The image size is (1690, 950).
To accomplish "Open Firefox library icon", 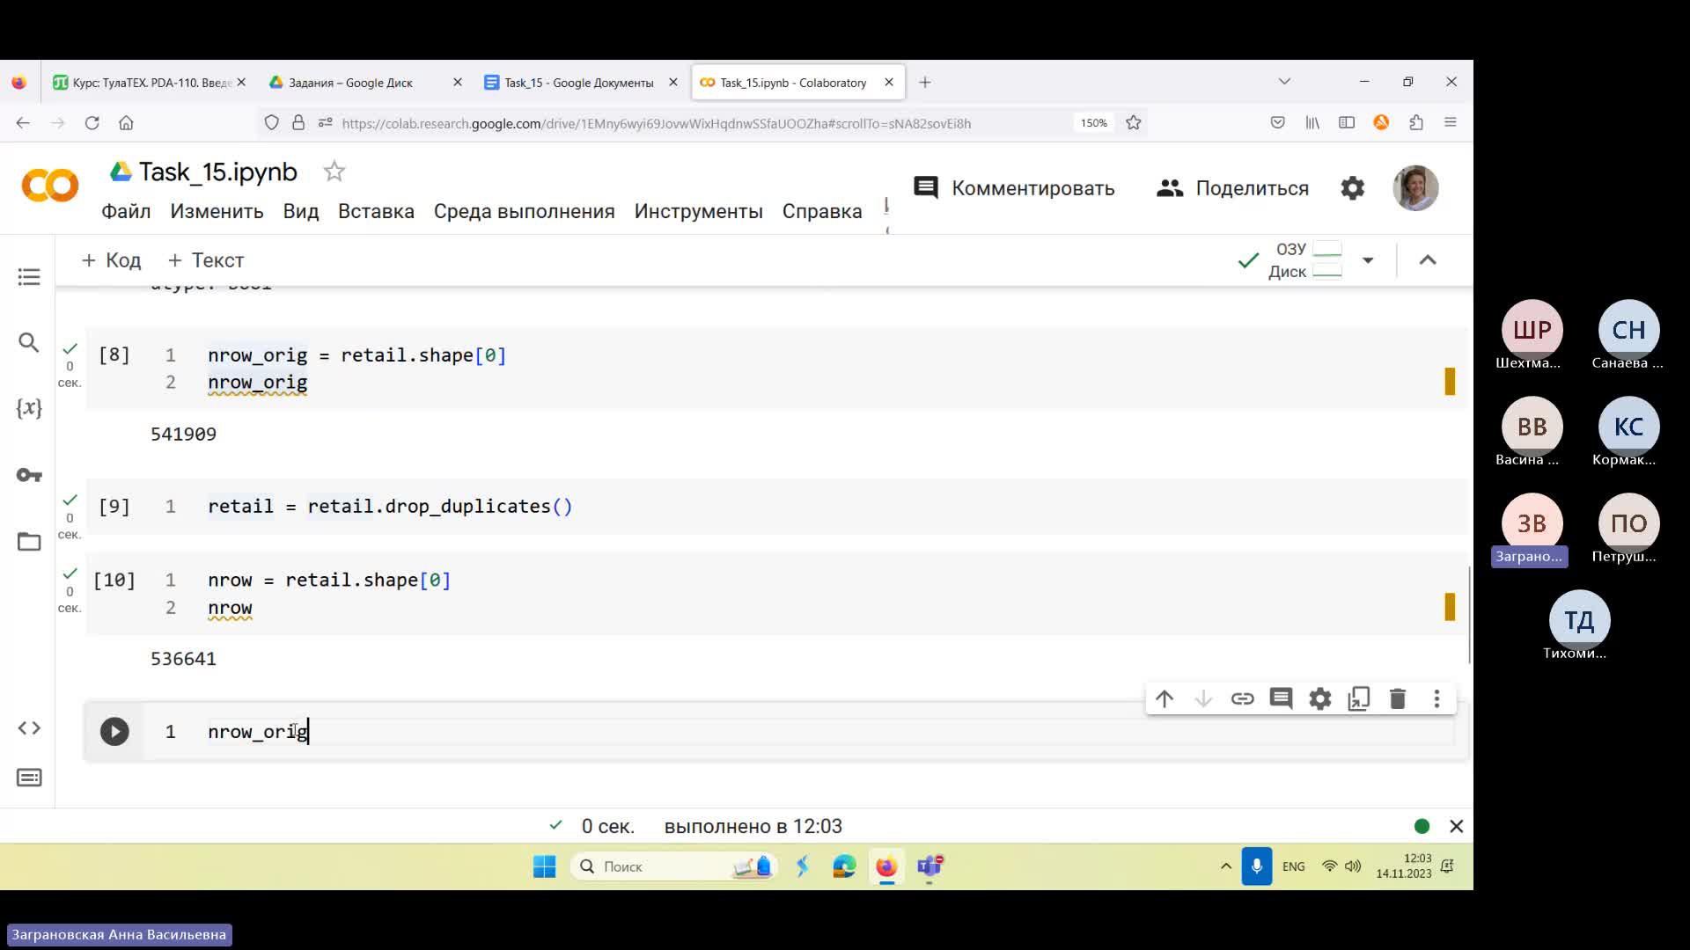I will tap(1312, 123).
